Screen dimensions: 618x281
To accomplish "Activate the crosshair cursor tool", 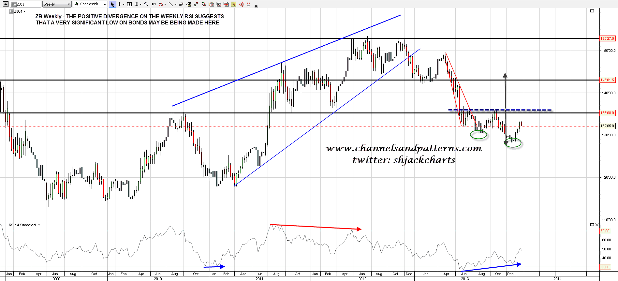I will click(x=120, y=4).
